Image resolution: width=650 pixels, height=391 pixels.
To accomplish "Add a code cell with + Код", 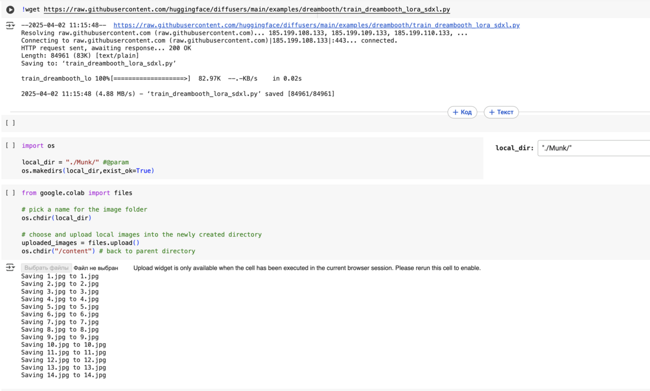I will [x=462, y=112].
